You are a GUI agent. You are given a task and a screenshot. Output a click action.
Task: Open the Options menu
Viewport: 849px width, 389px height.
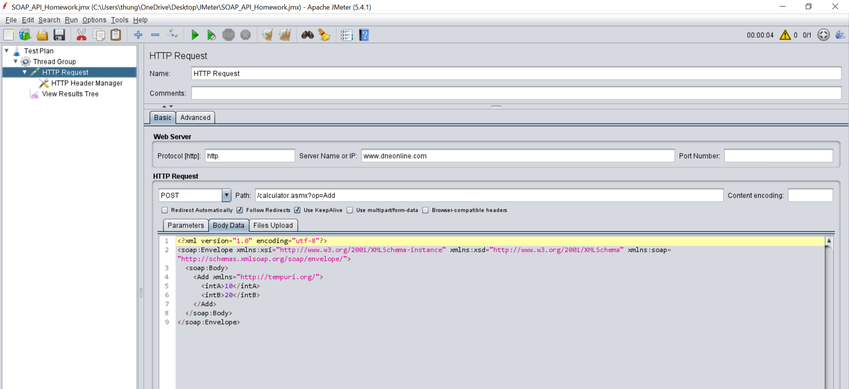point(94,20)
